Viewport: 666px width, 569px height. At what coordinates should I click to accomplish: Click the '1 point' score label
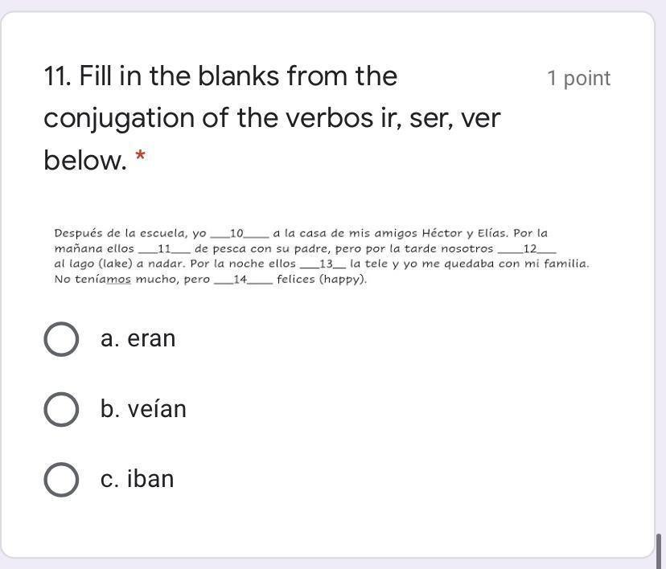pyautogui.click(x=579, y=79)
